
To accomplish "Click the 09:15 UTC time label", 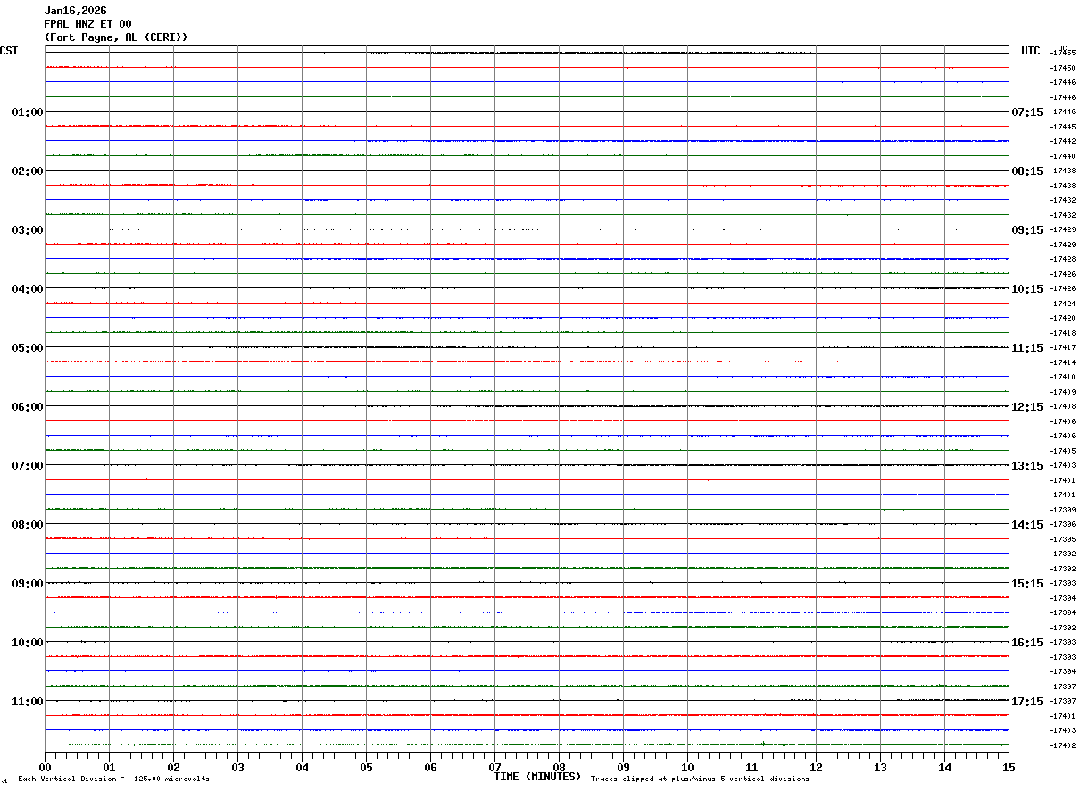I will click(1027, 229).
